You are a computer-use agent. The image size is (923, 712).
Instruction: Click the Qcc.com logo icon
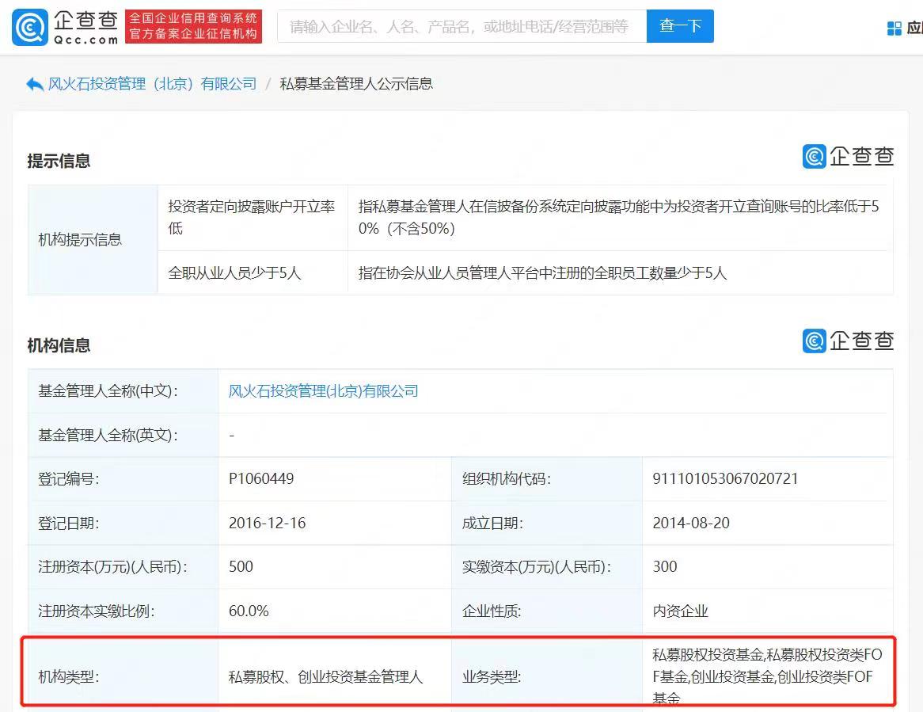(x=29, y=26)
